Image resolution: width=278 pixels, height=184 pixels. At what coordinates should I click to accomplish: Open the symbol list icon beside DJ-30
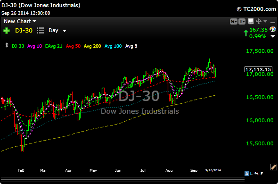(40, 31)
